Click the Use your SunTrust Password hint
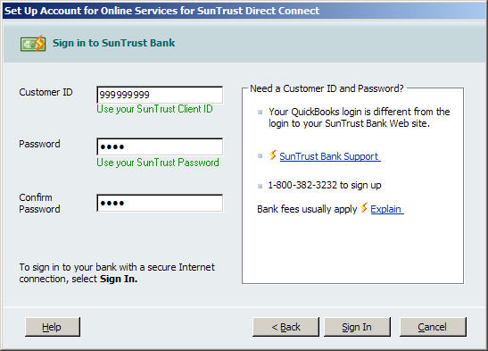Screen dimensions: 488x351 tap(158, 163)
